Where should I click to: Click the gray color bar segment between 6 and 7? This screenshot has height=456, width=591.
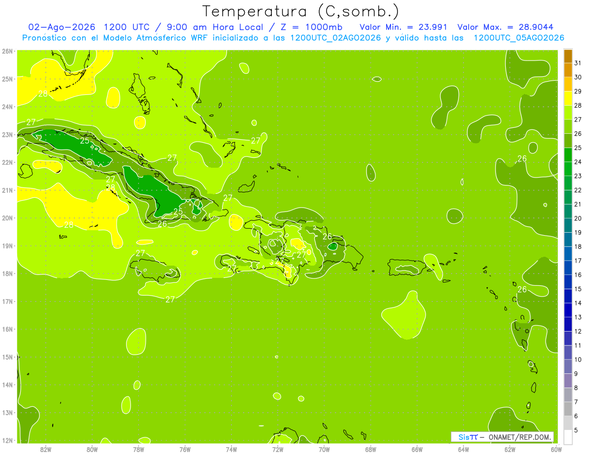coord(568,409)
